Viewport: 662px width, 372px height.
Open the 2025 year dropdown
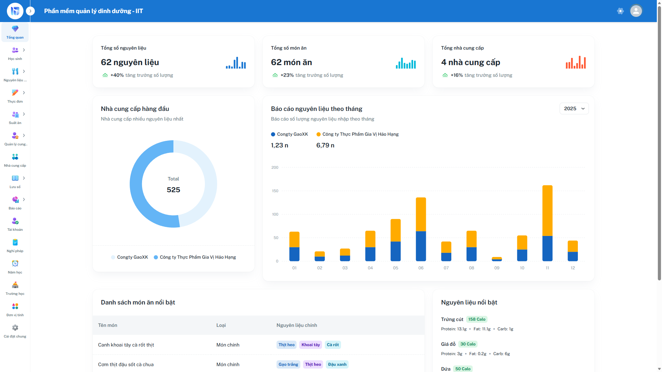(574, 108)
